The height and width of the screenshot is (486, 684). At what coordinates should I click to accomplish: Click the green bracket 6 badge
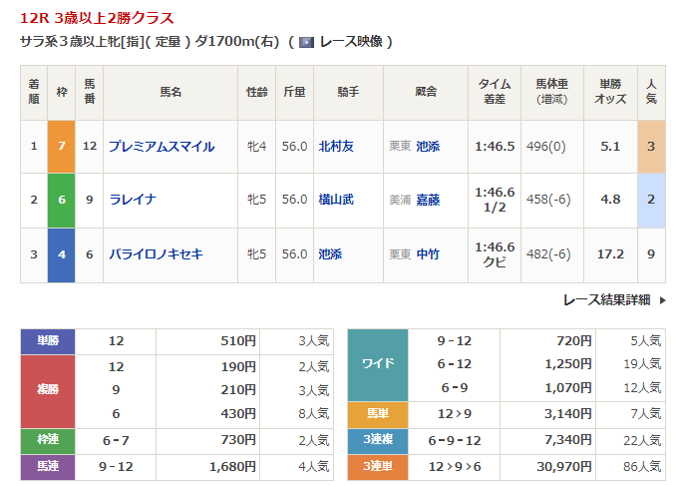coord(61,200)
